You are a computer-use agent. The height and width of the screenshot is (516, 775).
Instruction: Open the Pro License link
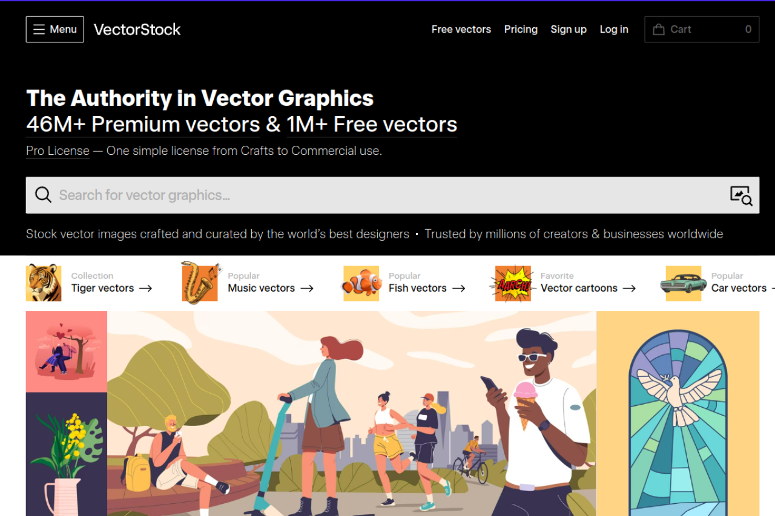tap(58, 151)
